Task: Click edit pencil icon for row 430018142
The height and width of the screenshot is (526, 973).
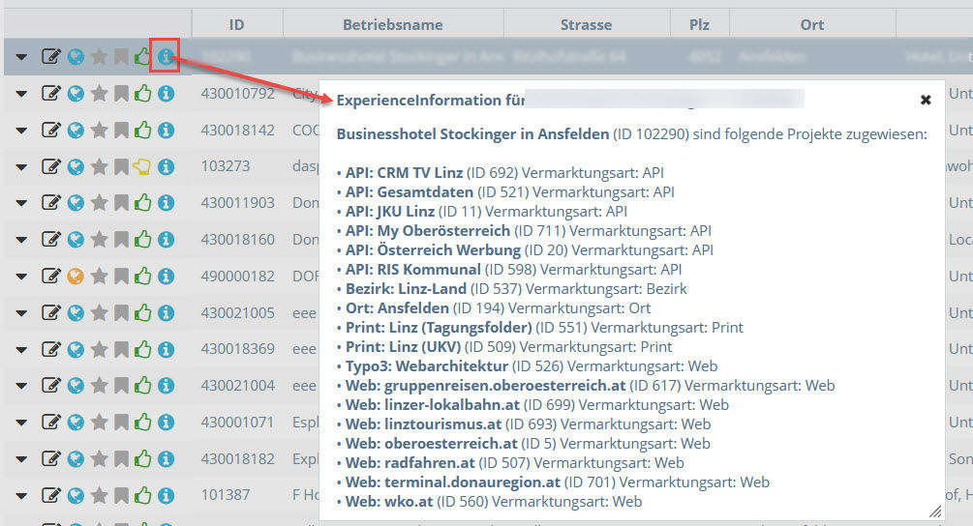Action: click(51, 131)
